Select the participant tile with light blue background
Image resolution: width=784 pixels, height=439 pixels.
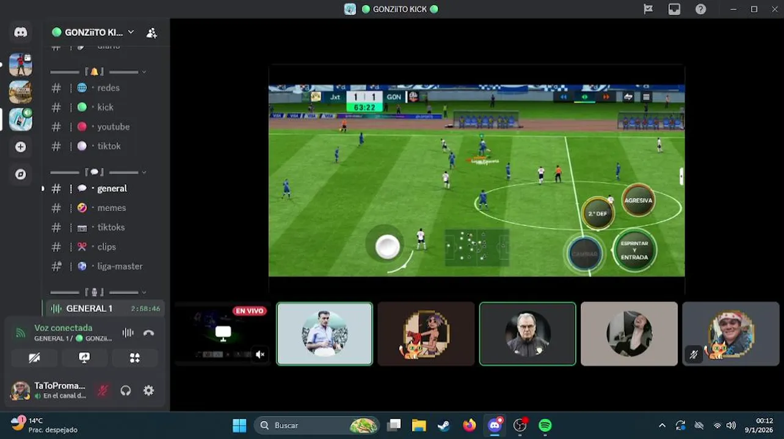click(x=325, y=334)
